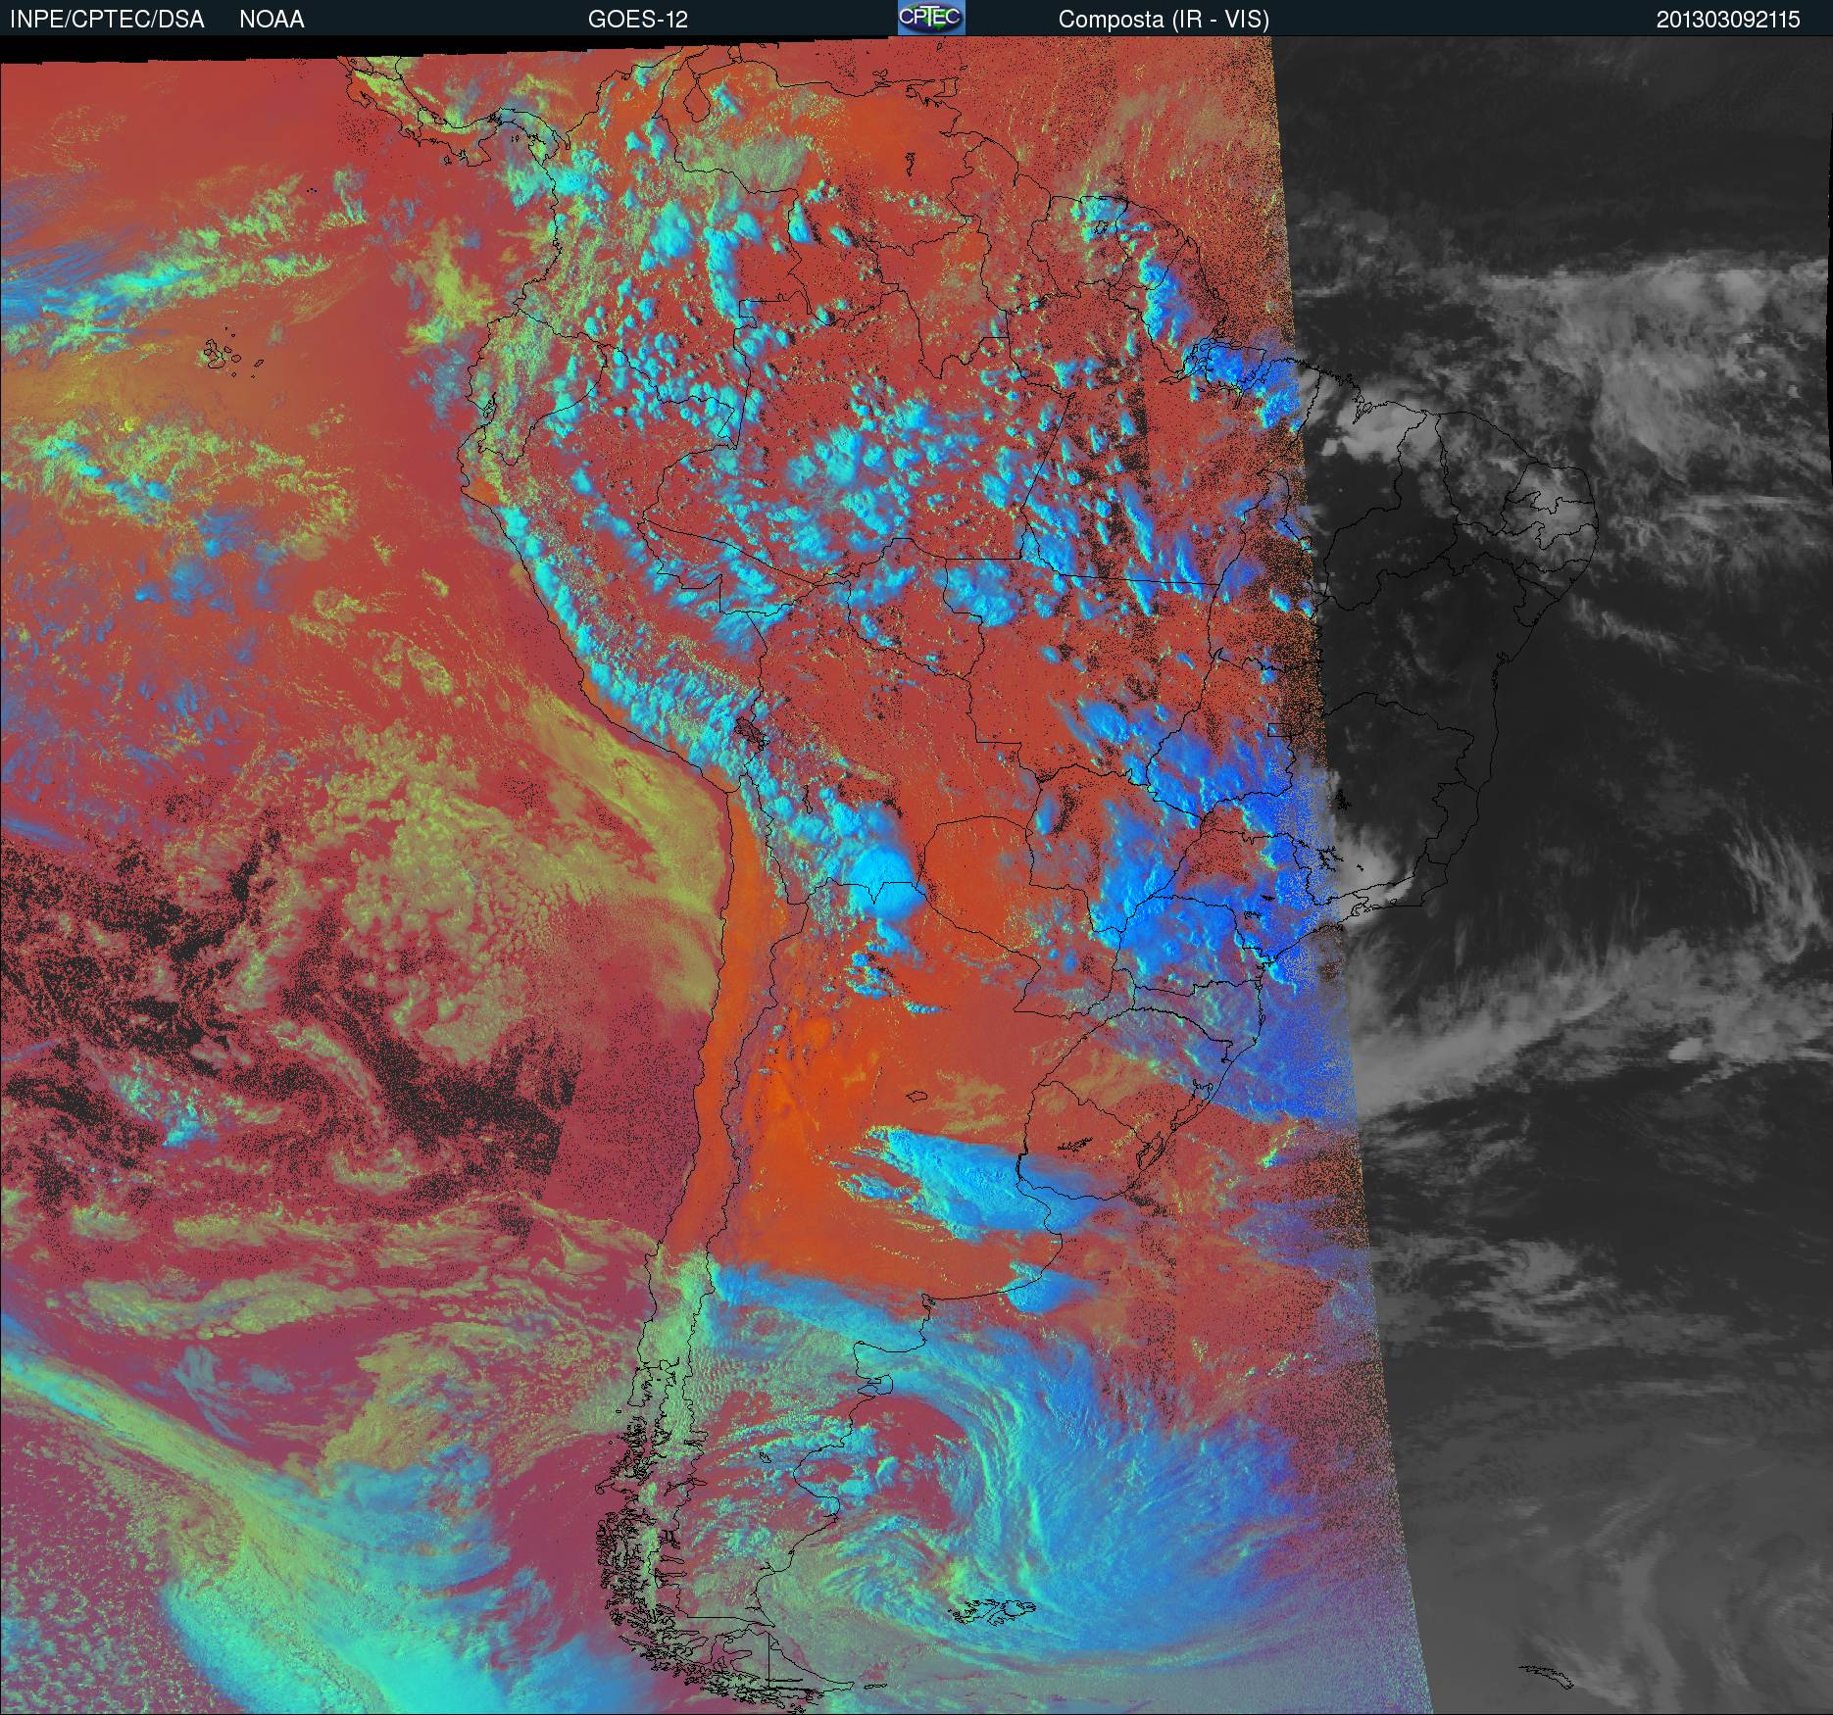Click the CPTEC logo in the header
The image size is (1833, 1715).
point(930,18)
